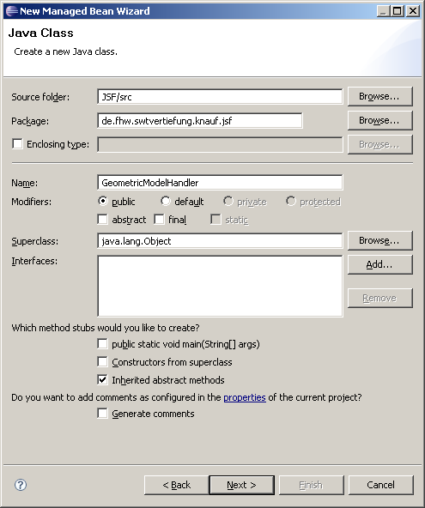
Task: Check the abstract modifier checkbox
Action: click(x=102, y=220)
